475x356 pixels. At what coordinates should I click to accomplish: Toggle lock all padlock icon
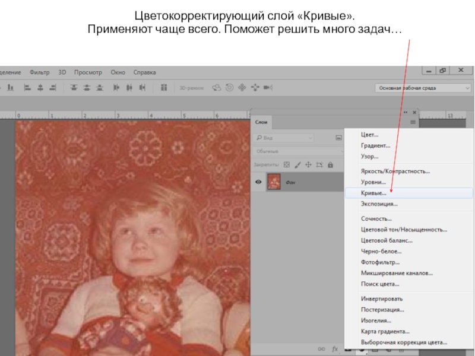tap(330, 165)
